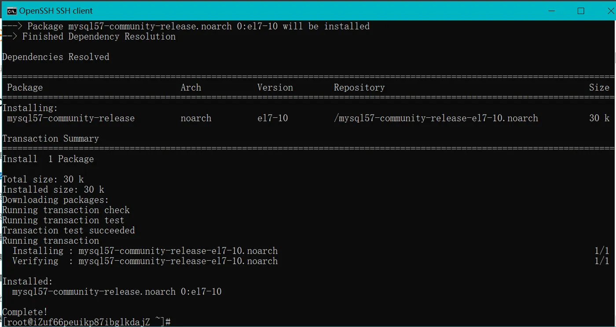The width and height of the screenshot is (616, 327).
Task: Click the 'Transaction Summary' line
Action: click(x=51, y=138)
